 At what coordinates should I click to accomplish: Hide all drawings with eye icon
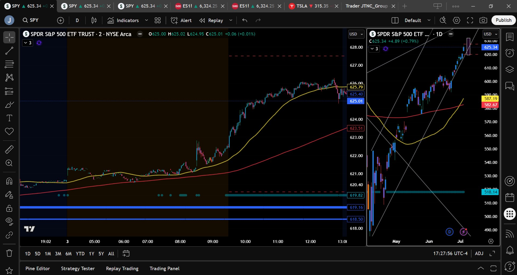pos(9,221)
